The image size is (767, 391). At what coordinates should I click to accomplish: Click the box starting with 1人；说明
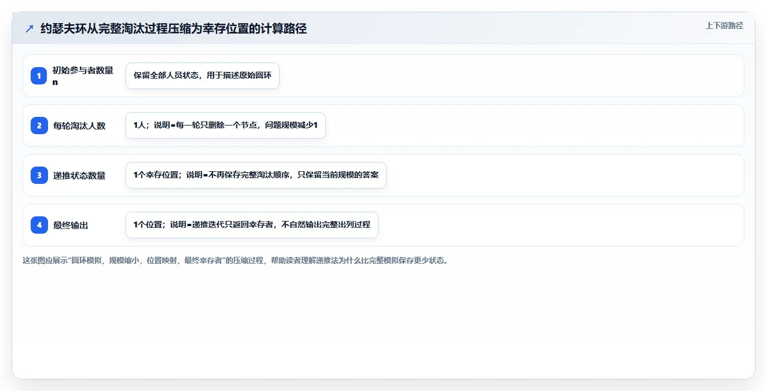pos(226,126)
